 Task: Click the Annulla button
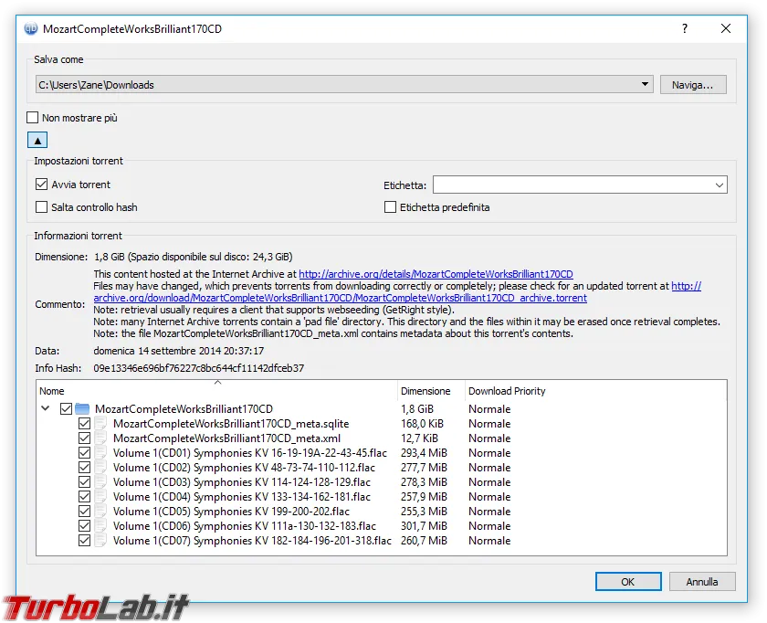pos(702,582)
